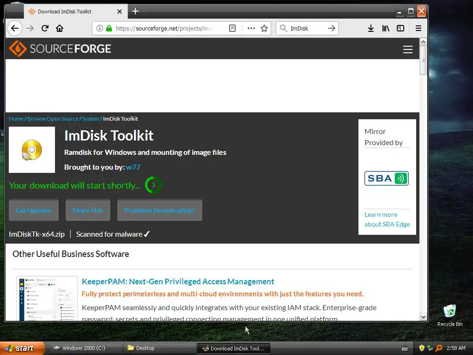Click the ImDisk Toolkit disc thumbnail
The height and width of the screenshot is (355, 473).
point(32,150)
